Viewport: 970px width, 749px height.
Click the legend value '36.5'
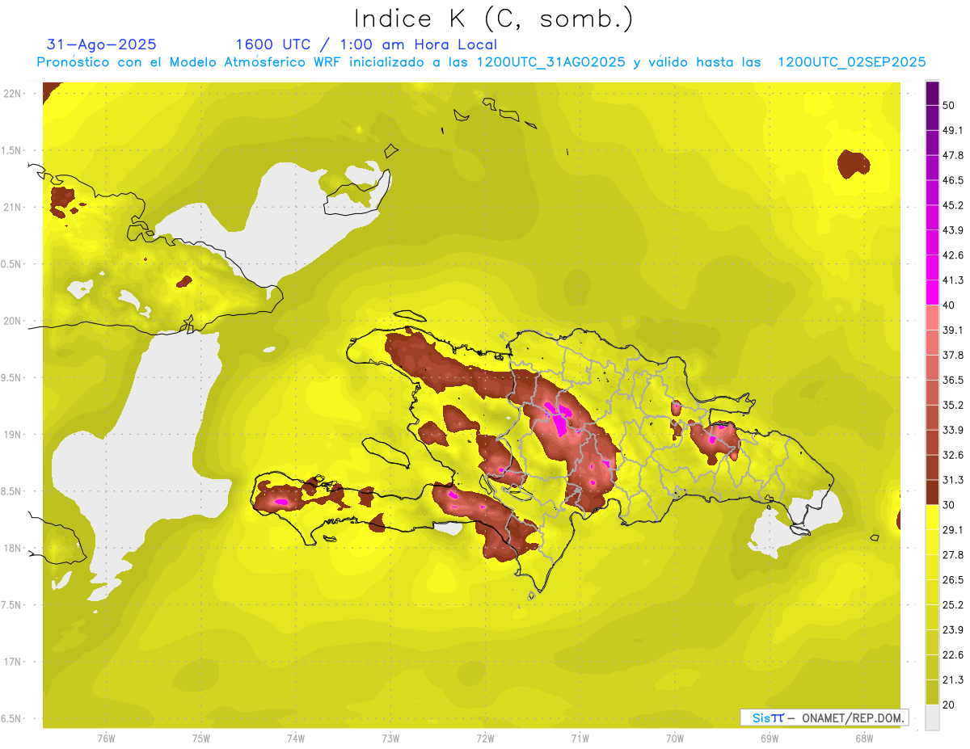point(953,380)
